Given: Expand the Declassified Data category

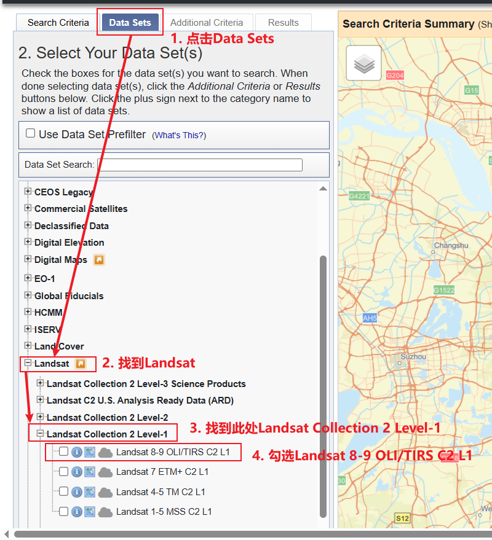Looking at the screenshot, I should 28,225.
